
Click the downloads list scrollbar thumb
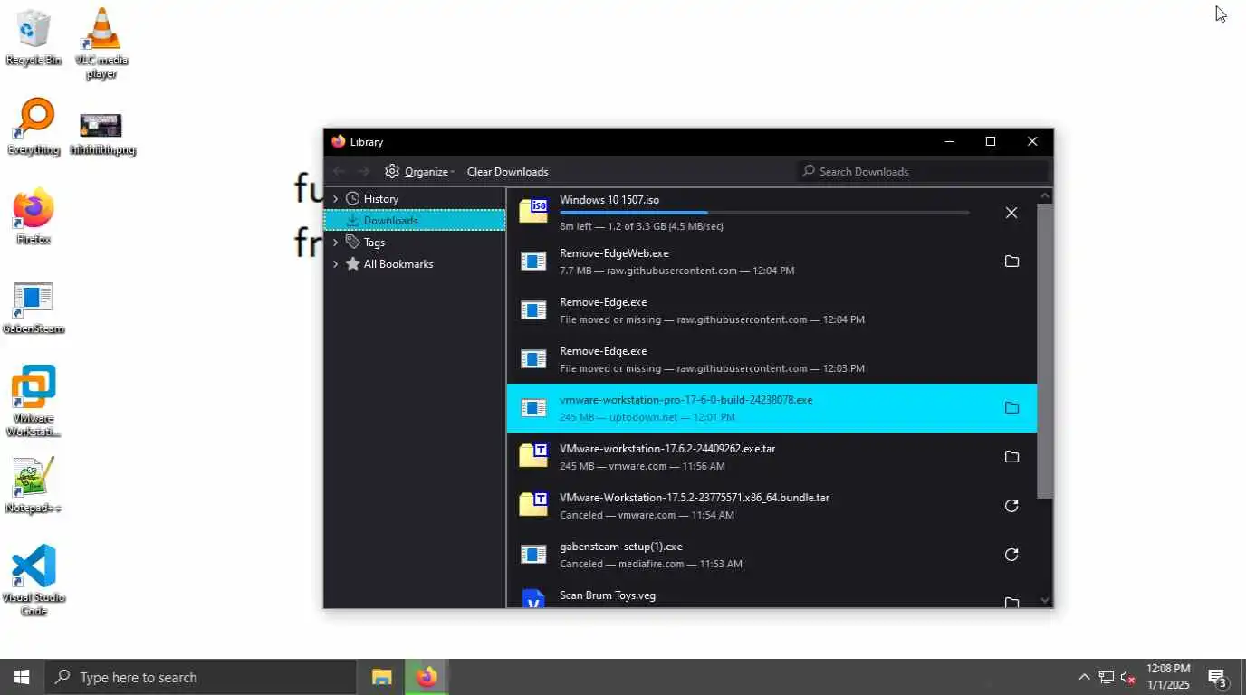pos(1045,351)
